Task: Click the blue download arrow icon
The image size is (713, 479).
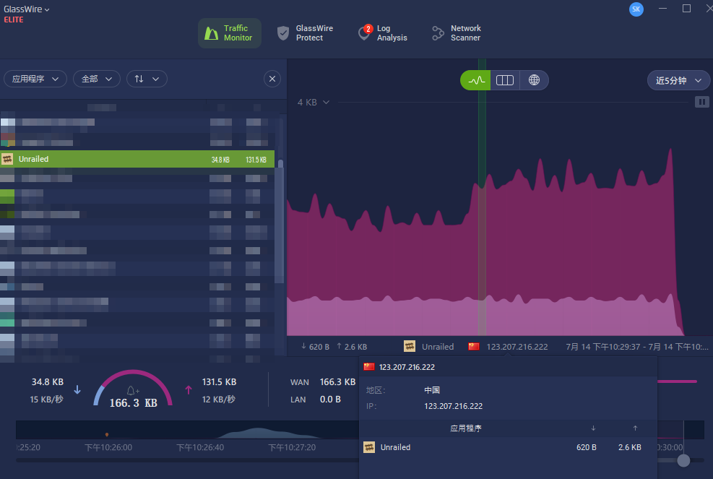Action: 77,390
